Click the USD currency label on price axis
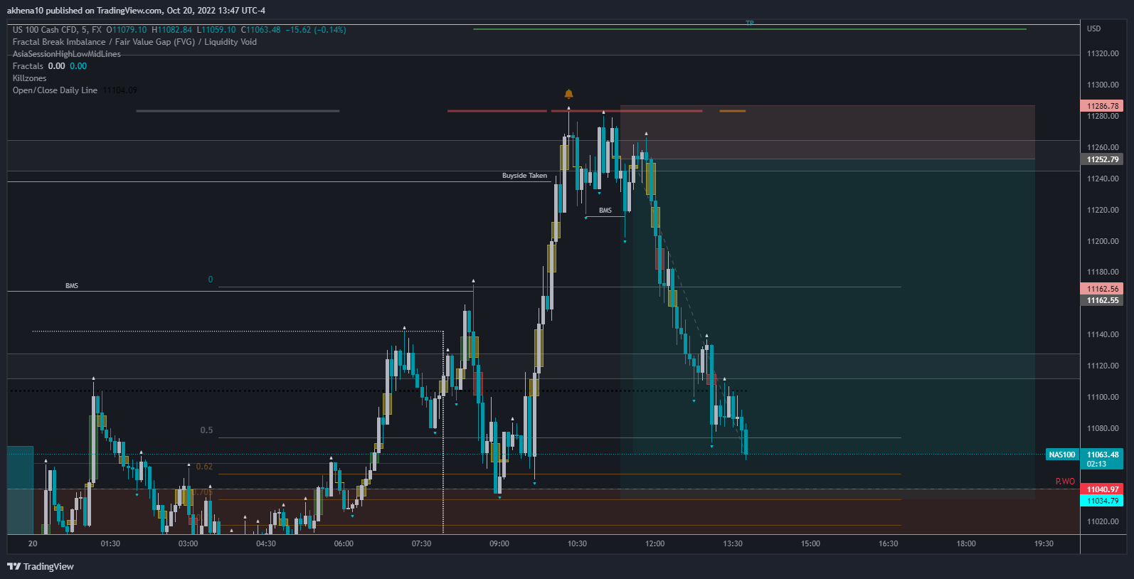 (1093, 29)
